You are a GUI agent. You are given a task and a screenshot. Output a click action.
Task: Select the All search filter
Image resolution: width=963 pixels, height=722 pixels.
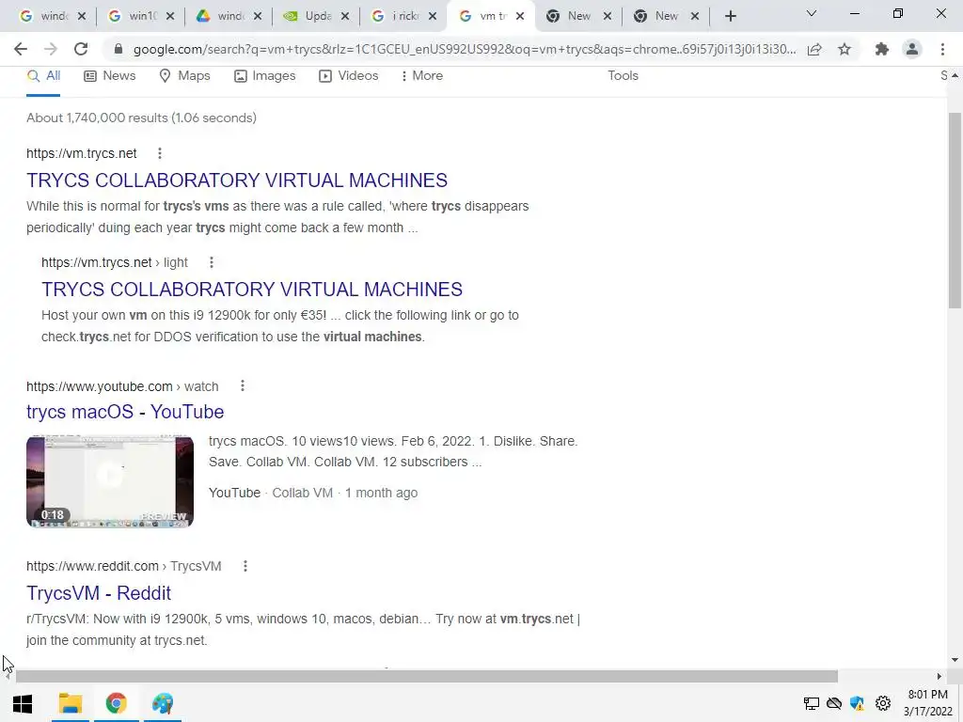(x=43, y=76)
